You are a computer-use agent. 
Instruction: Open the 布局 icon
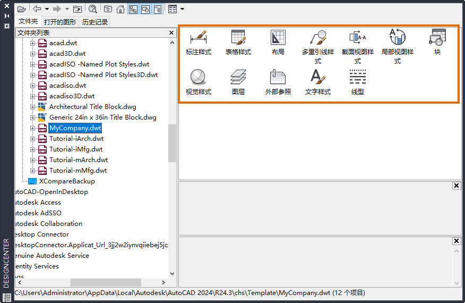[278, 43]
